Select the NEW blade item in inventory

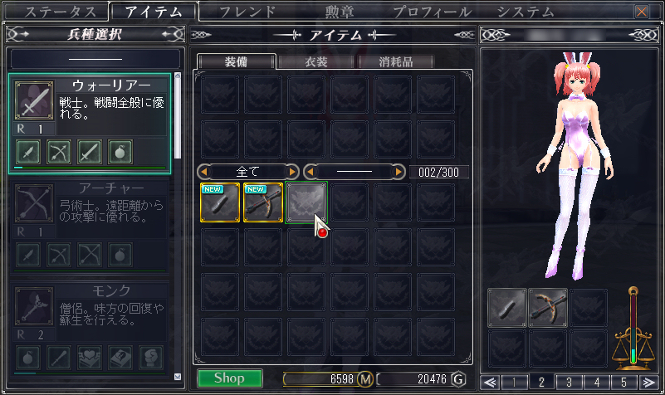tap(220, 202)
